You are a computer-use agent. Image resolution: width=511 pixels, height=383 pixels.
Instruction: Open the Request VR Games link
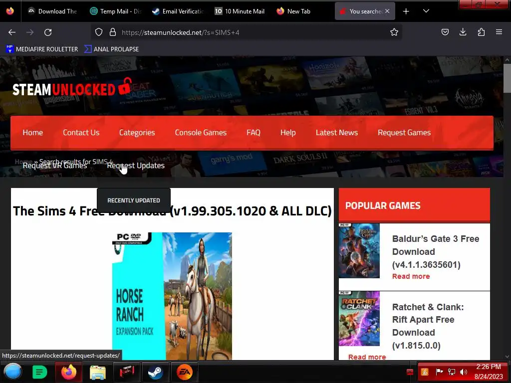pos(55,166)
